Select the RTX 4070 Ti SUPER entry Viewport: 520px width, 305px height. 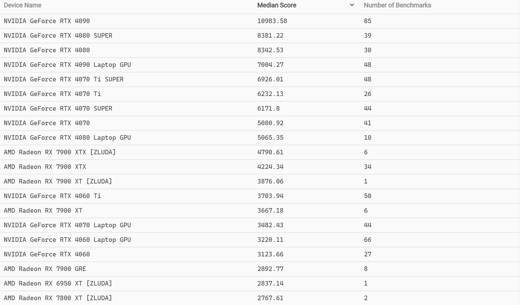pos(64,79)
